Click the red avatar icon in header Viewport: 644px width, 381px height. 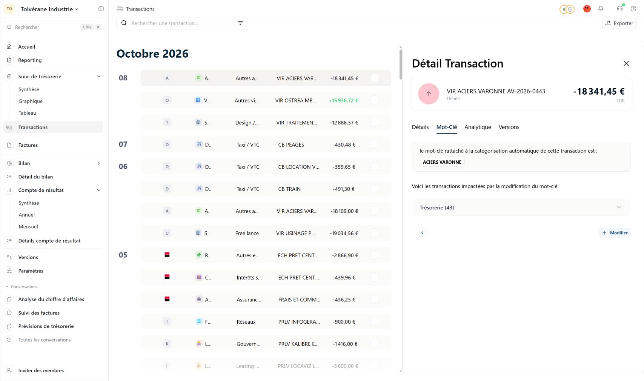pos(587,9)
